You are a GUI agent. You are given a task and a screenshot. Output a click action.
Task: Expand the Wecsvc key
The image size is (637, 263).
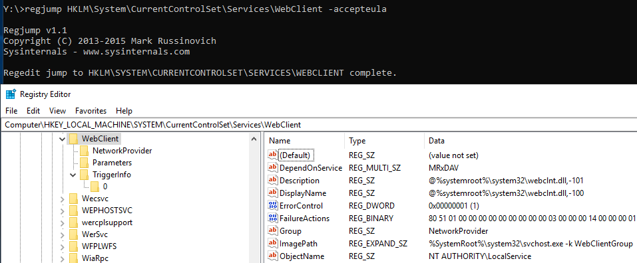click(62, 199)
